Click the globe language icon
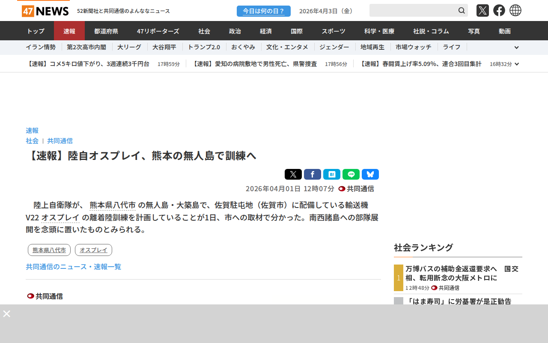Image resolution: width=548 pixels, height=343 pixels. [515, 10]
